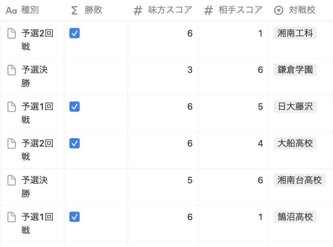Screen dimensions: 333x247
Task: Open the 大船高校 select tag options
Action: click(x=295, y=143)
